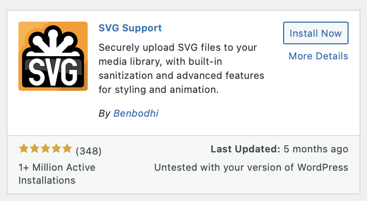Select the fifth gold rating star

pos(67,149)
